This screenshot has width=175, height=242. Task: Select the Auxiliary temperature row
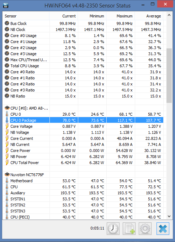[x=83, y=193]
